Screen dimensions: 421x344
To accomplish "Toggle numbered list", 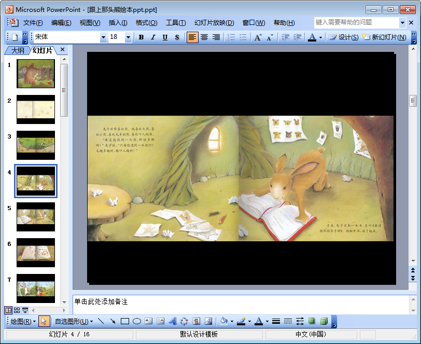I will click(231, 37).
